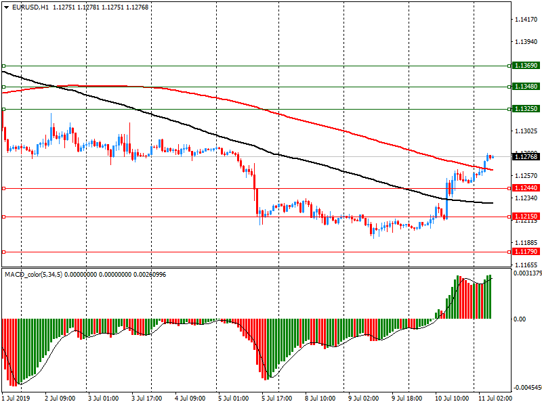Click the left handle of the 1.12440 line
Image resolution: width=542 pixels, height=406 pixels.
(x=4, y=189)
